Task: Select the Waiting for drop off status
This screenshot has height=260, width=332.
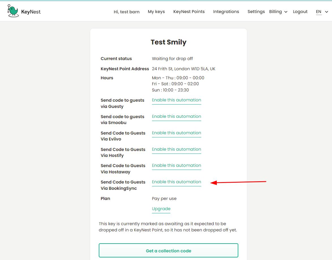Action: click(172, 59)
